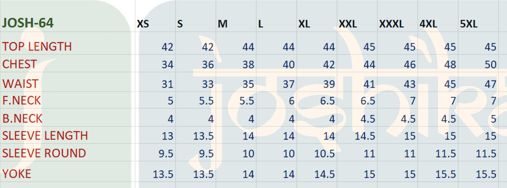Click the CHEST row label
Viewport: 507px width, 188px height.
click(20, 64)
